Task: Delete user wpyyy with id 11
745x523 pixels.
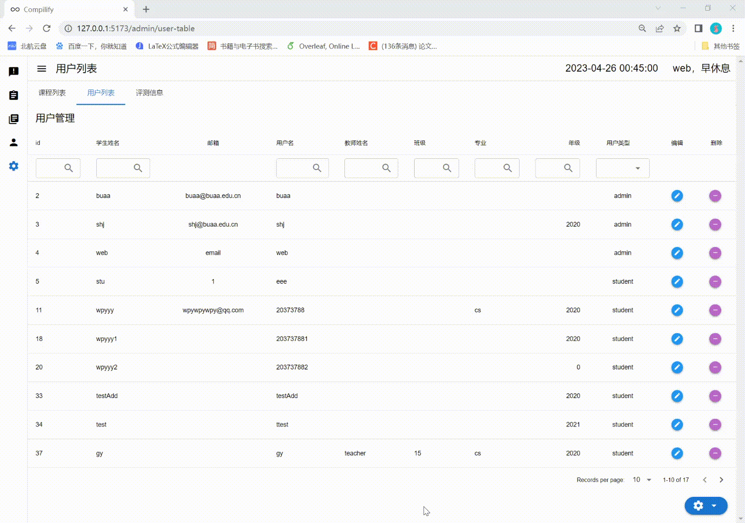Action: point(715,310)
